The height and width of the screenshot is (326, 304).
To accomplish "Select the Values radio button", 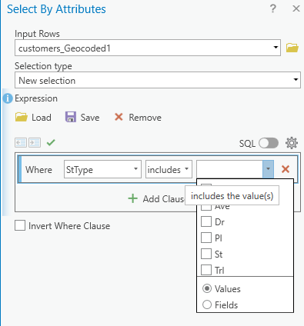I will click(x=207, y=288).
